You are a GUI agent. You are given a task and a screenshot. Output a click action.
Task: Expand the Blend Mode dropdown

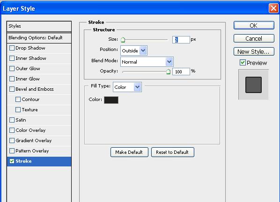(147, 62)
